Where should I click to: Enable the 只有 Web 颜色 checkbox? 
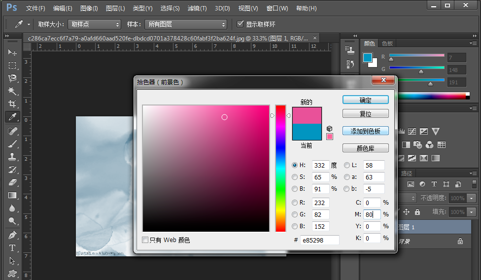point(145,240)
